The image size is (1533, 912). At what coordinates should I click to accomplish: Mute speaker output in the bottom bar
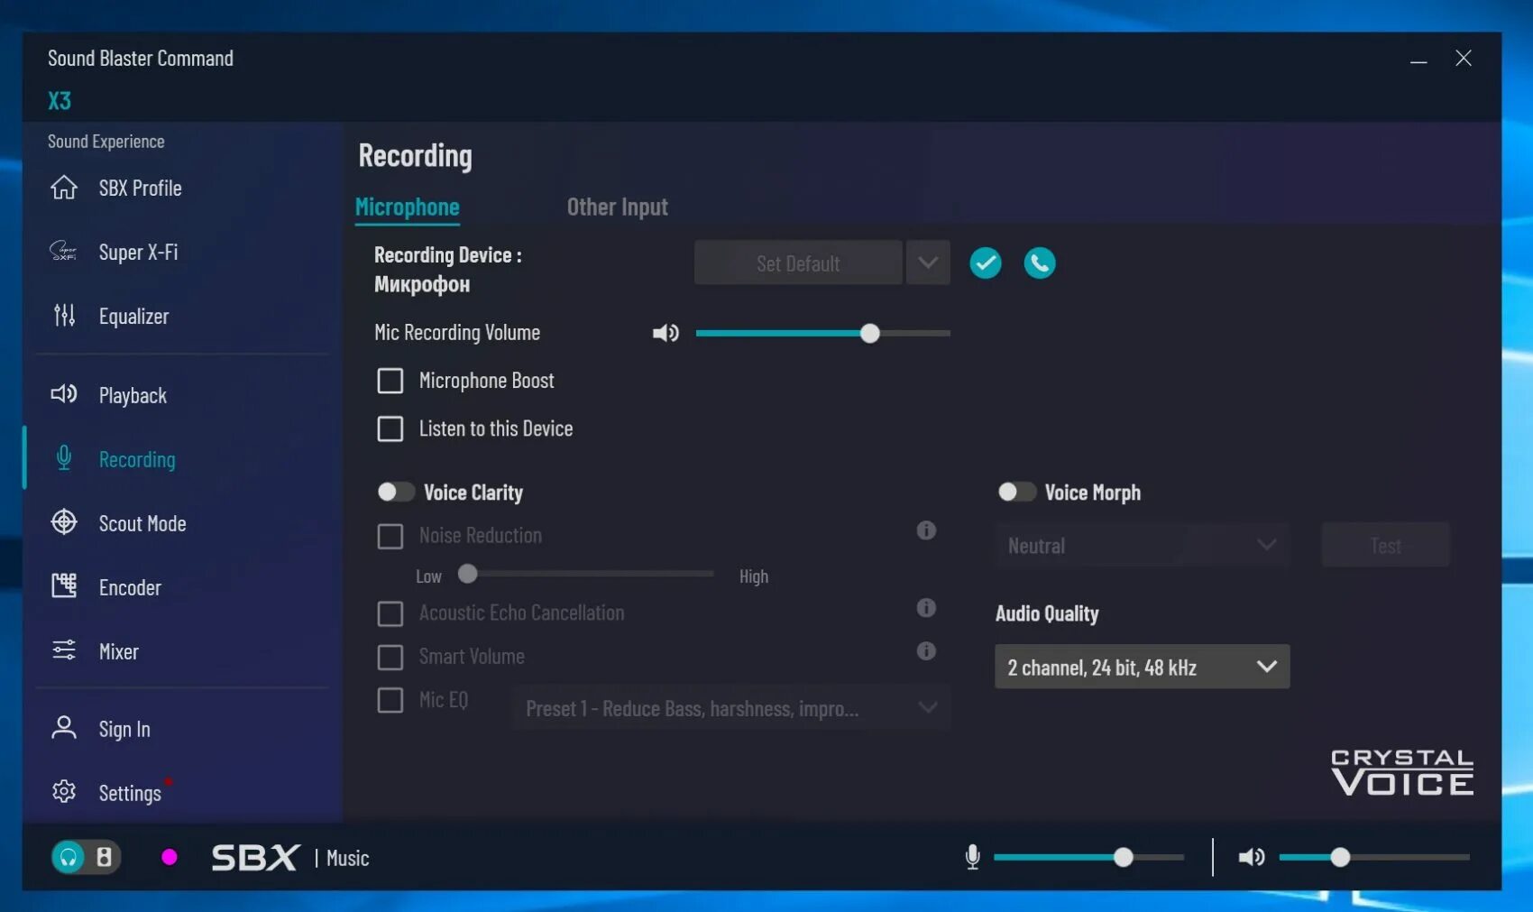point(1252,857)
